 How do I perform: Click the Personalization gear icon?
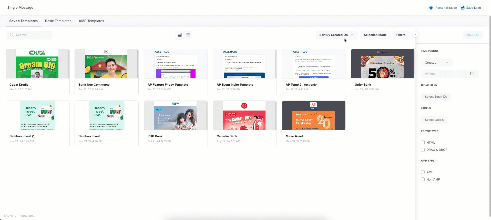pos(431,8)
